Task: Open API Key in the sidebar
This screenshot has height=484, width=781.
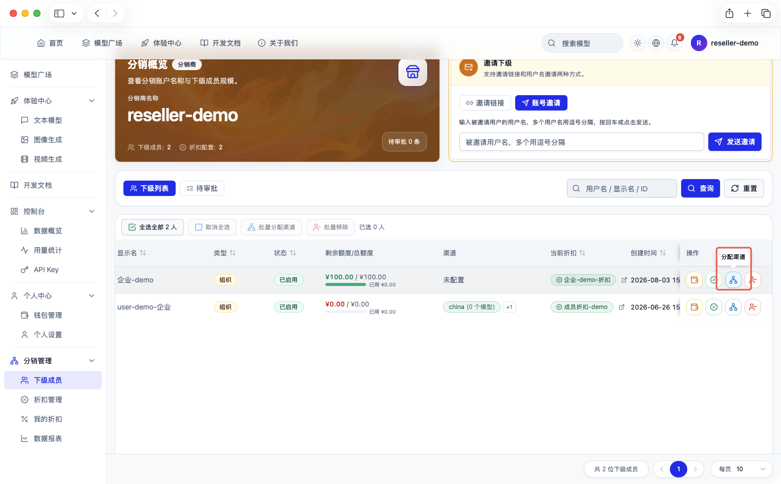Action: 53,270
